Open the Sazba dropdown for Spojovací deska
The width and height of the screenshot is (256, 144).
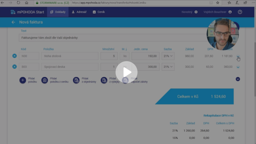tap(168, 67)
